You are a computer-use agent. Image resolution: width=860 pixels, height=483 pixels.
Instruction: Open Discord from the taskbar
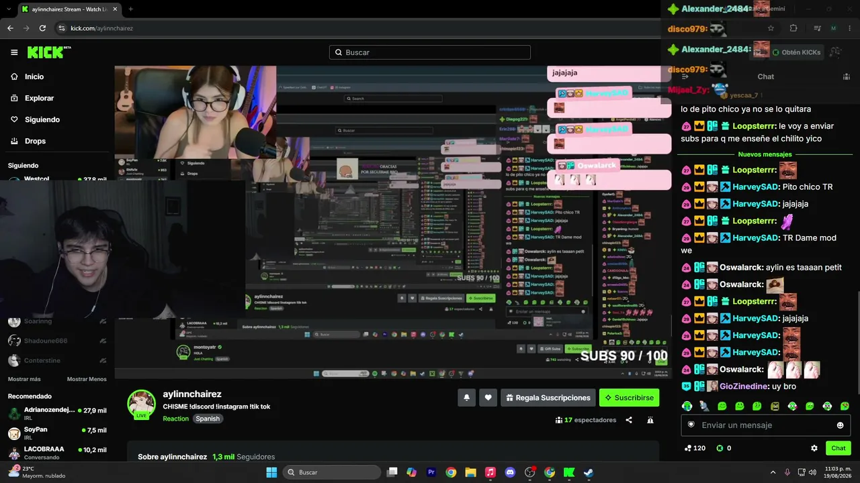(510, 472)
